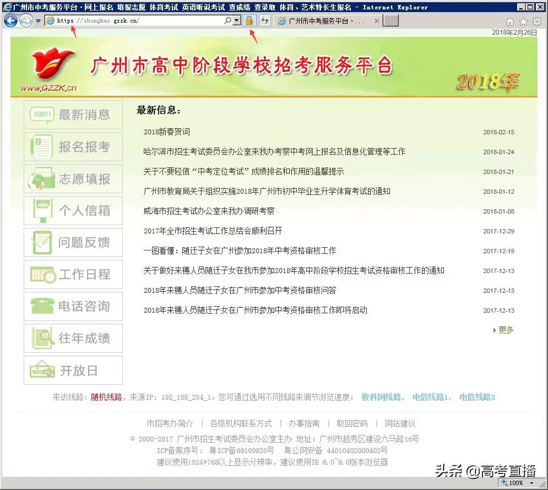Expand the zoom level dropdown at bottom right
Viewport: 548px width, 490px height.
pyautogui.click(x=532, y=483)
